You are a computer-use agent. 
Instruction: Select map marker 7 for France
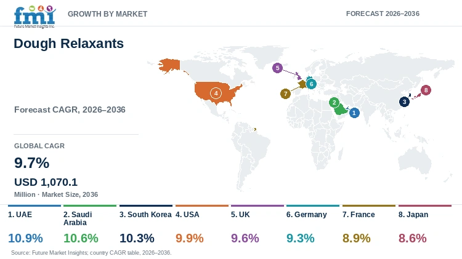tap(285, 94)
